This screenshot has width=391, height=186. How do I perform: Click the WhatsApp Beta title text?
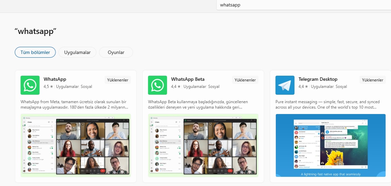pyautogui.click(x=188, y=79)
